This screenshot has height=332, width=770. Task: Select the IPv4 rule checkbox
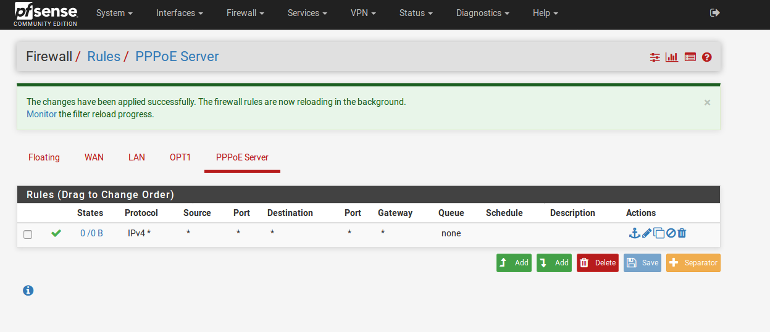coord(28,234)
